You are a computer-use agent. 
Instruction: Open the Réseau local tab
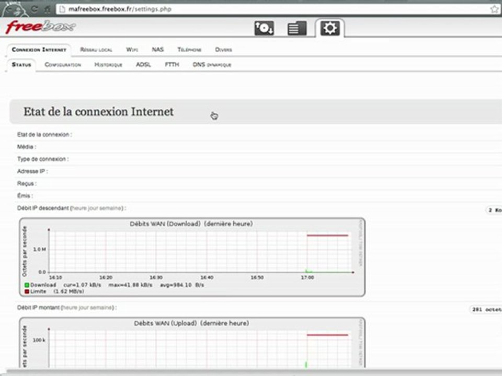pyautogui.click(x=96, y=50)
